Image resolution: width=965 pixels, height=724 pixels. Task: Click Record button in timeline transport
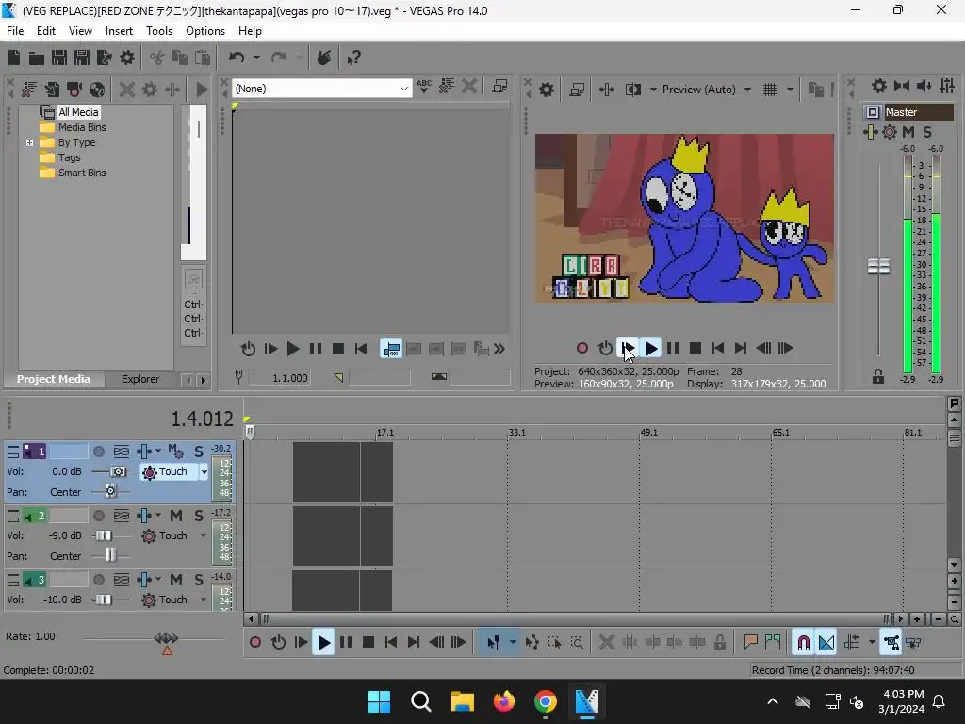click(x=255, y=643)
